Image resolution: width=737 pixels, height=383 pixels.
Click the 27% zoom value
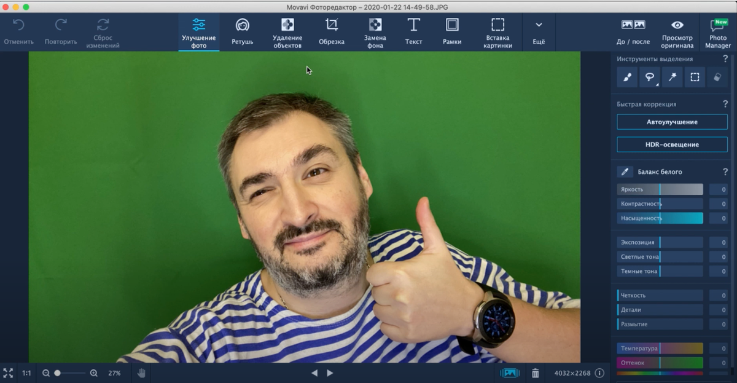pos(114,373)
